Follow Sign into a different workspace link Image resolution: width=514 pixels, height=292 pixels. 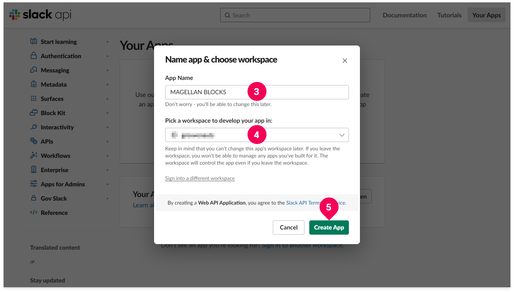200,178
